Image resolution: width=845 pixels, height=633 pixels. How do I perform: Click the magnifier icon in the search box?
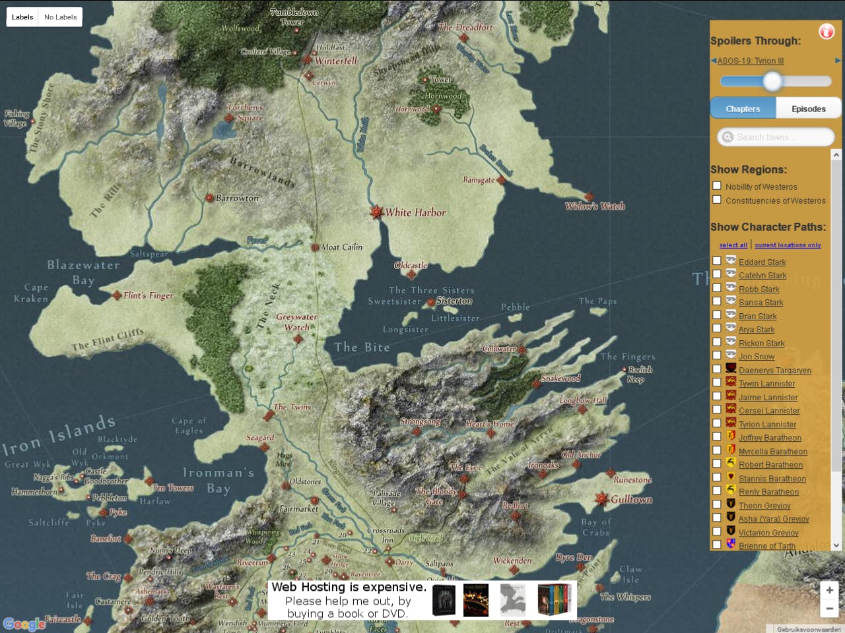click(727, 137)
